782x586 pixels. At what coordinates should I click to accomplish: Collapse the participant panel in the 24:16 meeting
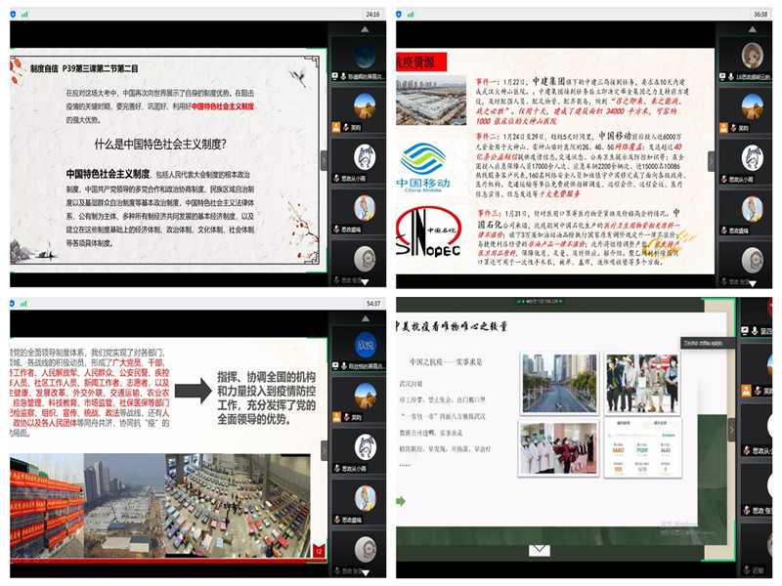pyautogui.click(x=325, y=160)
